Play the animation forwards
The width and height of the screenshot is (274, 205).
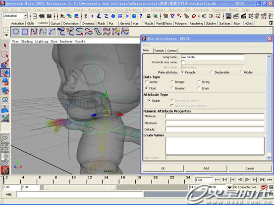(247, 180)
